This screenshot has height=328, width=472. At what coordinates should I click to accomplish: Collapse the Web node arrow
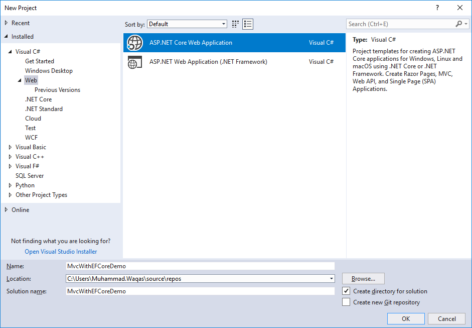(x=20, y=80)
